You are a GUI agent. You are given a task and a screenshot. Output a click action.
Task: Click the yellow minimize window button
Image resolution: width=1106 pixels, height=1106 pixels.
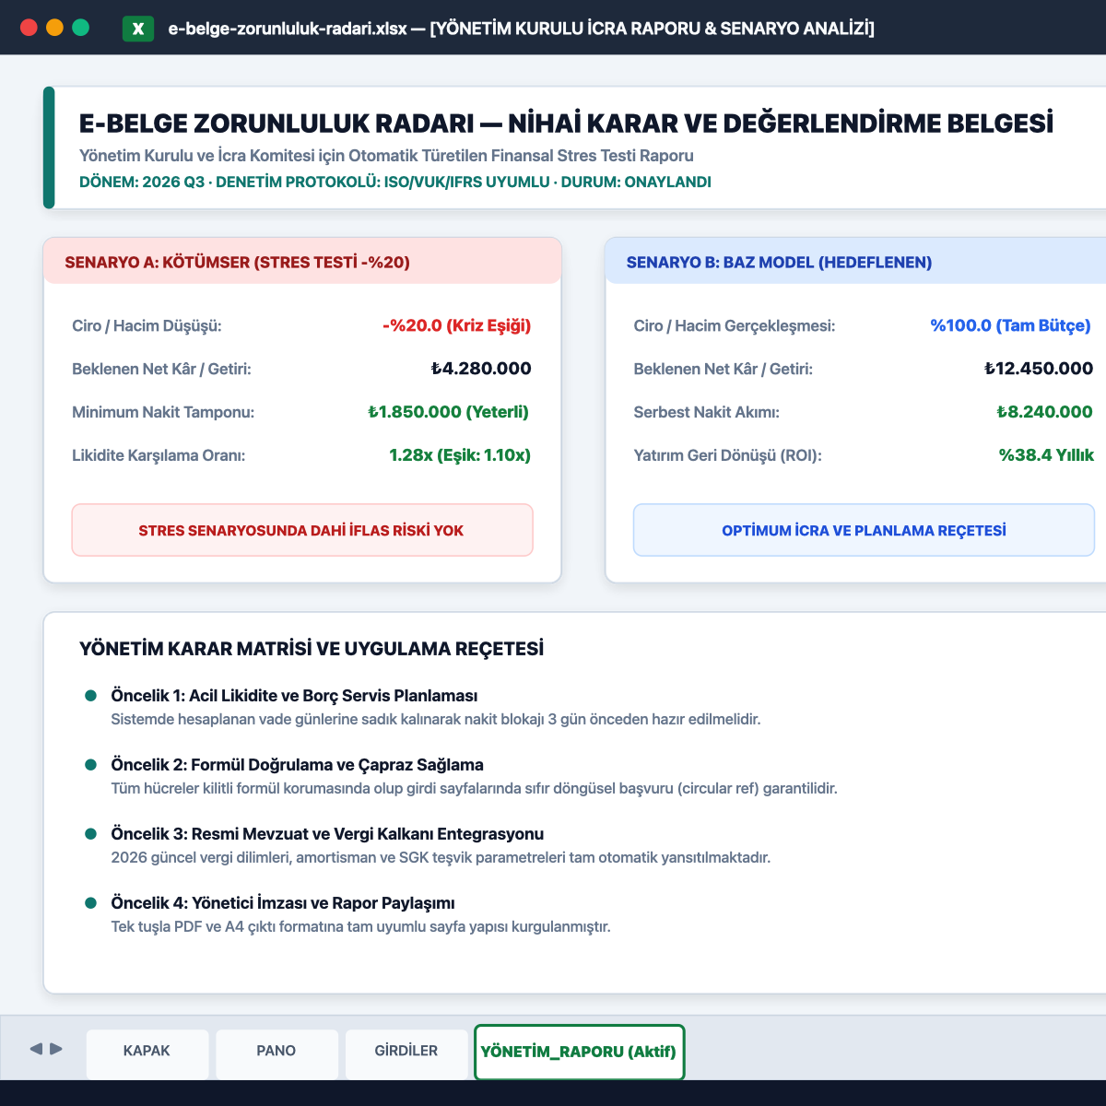tap(54, 28)
